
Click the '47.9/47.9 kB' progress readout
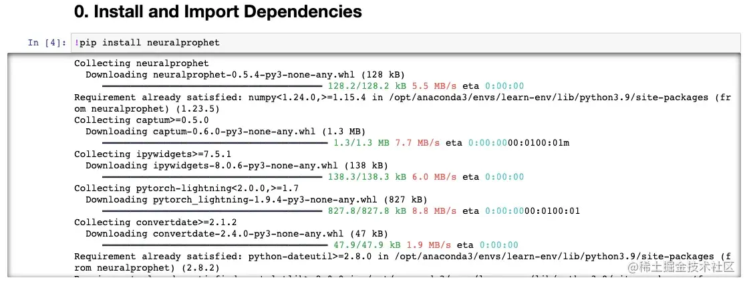point(367,245)
